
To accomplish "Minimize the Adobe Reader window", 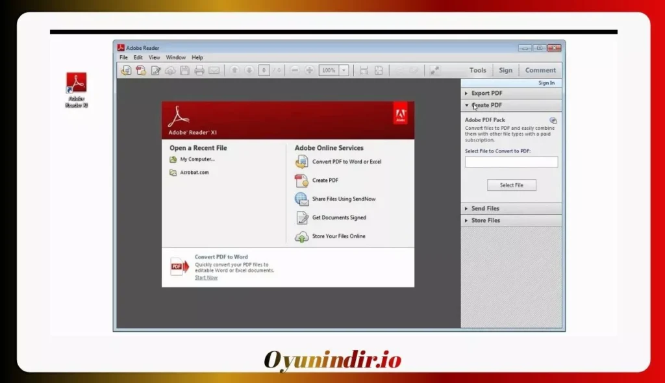I will click(x=525, y=48).
